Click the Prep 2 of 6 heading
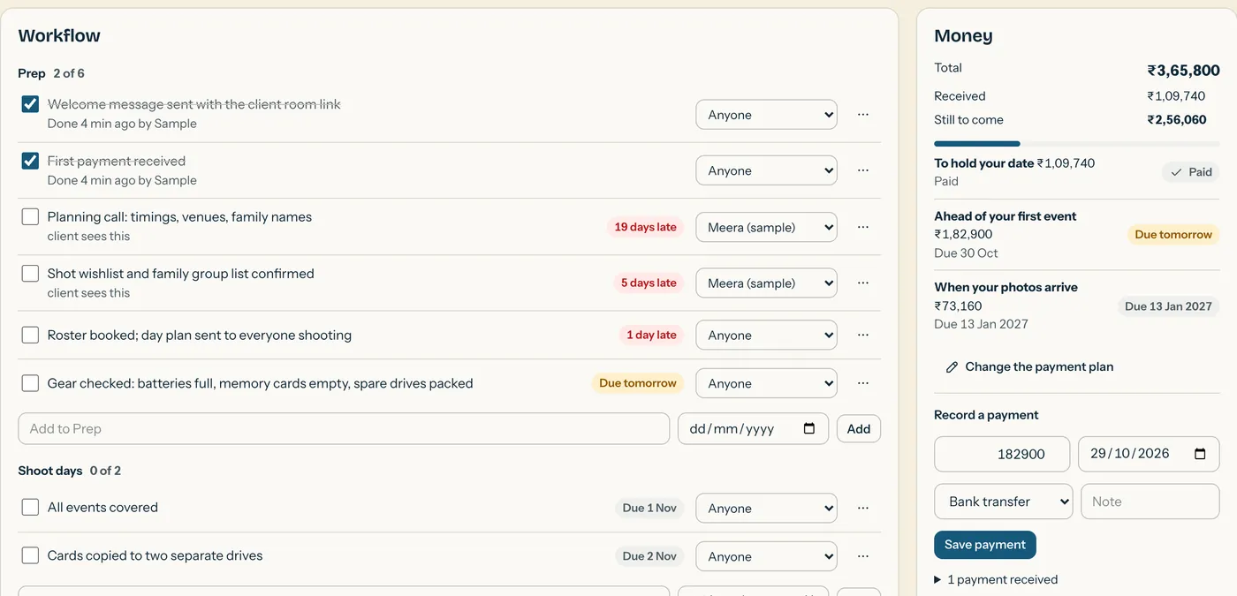The height and width of the screenshot is (596, 1237). pos(51,73)
